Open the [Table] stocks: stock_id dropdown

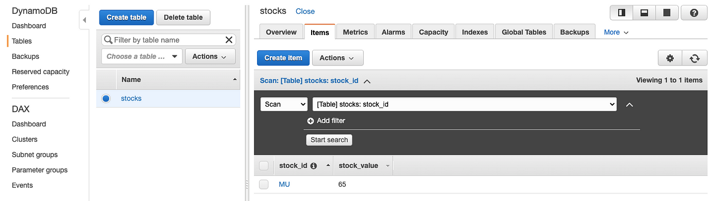coord(465,104)
